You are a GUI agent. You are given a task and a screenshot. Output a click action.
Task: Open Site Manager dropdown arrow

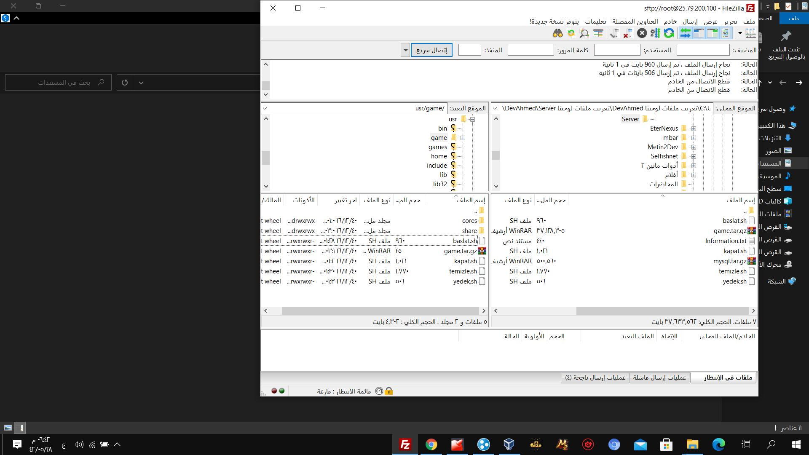[x=740, y=33]
